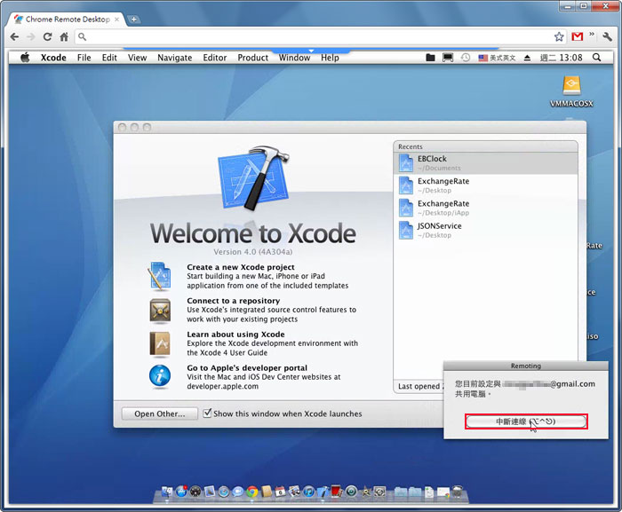This screenshot has width=622, height=512.
Task: Close the Chrome Remote Desktop tab
Action: 116,19
